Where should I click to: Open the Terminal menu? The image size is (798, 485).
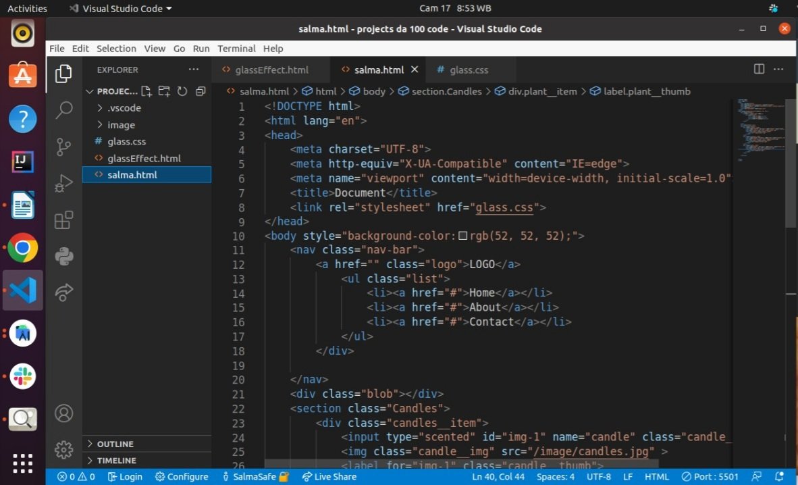click(236, 49)
